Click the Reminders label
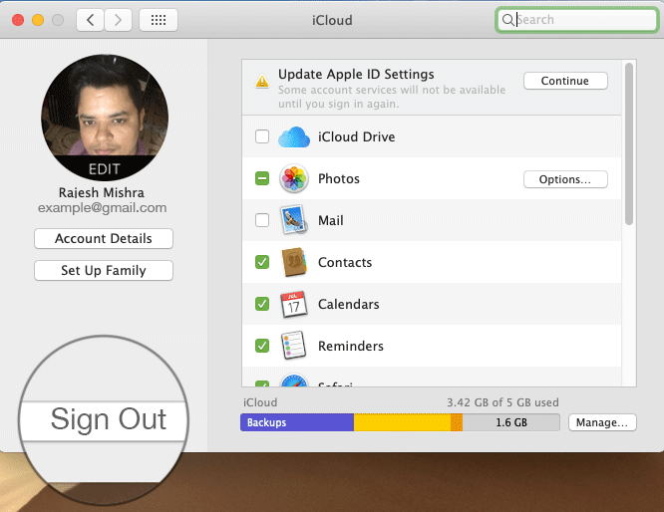The height and width of the screenshot is (512, 664). [351, 346]
